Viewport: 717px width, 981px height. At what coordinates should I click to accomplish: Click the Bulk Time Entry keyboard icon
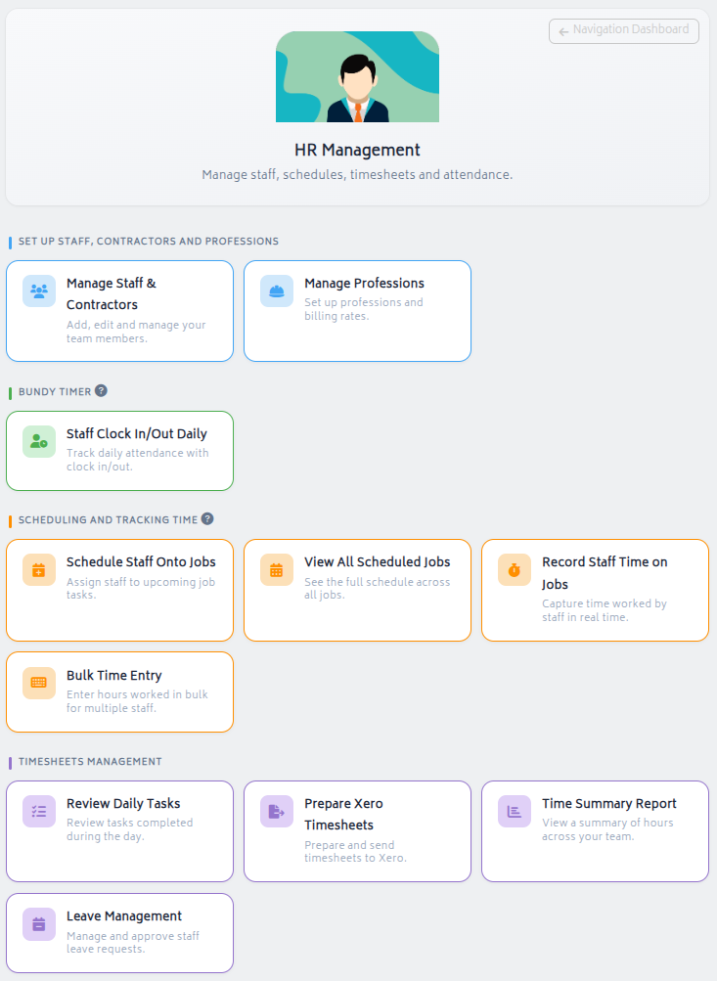click(39, 683)
